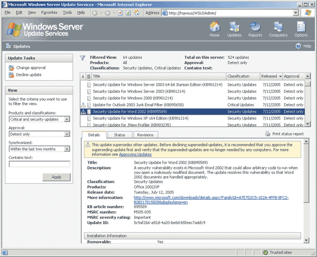Click the document column header icon
The width and height of the screenshot is (317, 257).
(x=89, y=76)
